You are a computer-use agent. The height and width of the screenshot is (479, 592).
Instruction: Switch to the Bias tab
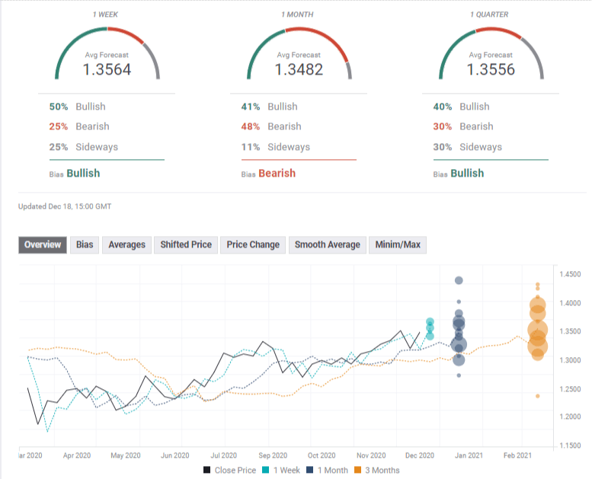tap(85, 244)
